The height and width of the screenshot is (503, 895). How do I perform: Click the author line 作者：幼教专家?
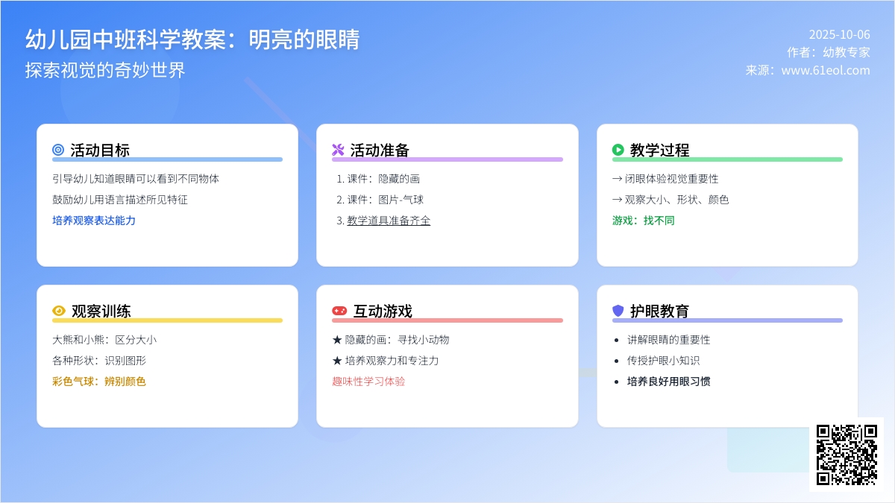[828, 52]
